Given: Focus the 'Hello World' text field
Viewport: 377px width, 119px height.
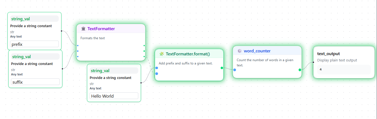Looking at the screenshot, I should [x=114, y=96].
